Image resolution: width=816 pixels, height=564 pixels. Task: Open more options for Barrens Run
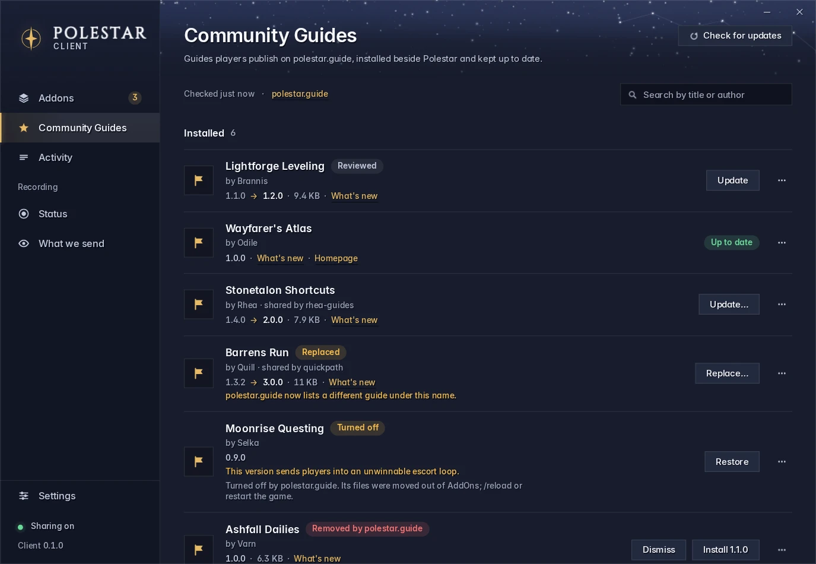tap(782, 373)
